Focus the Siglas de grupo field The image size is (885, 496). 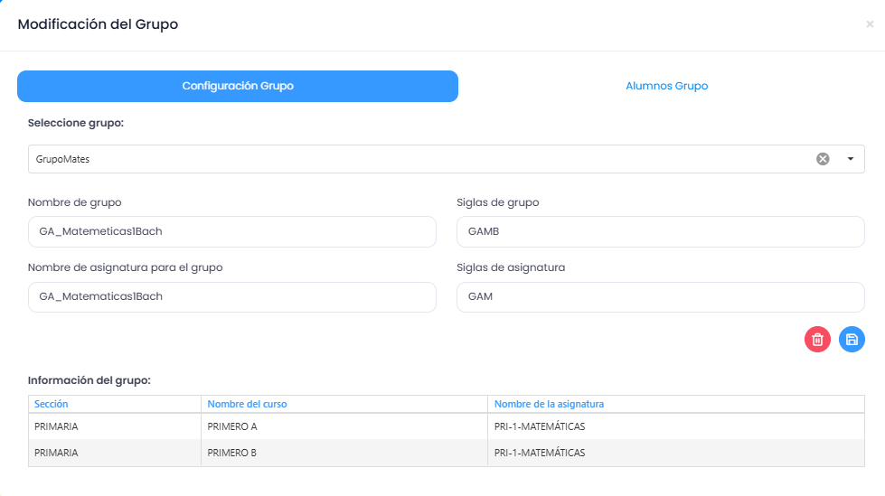click(x=660, y=232)
